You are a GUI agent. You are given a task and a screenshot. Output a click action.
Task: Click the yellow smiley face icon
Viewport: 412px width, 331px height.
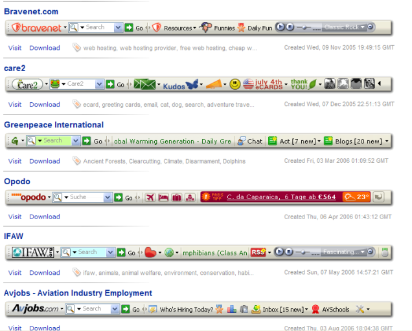(235, 84)
